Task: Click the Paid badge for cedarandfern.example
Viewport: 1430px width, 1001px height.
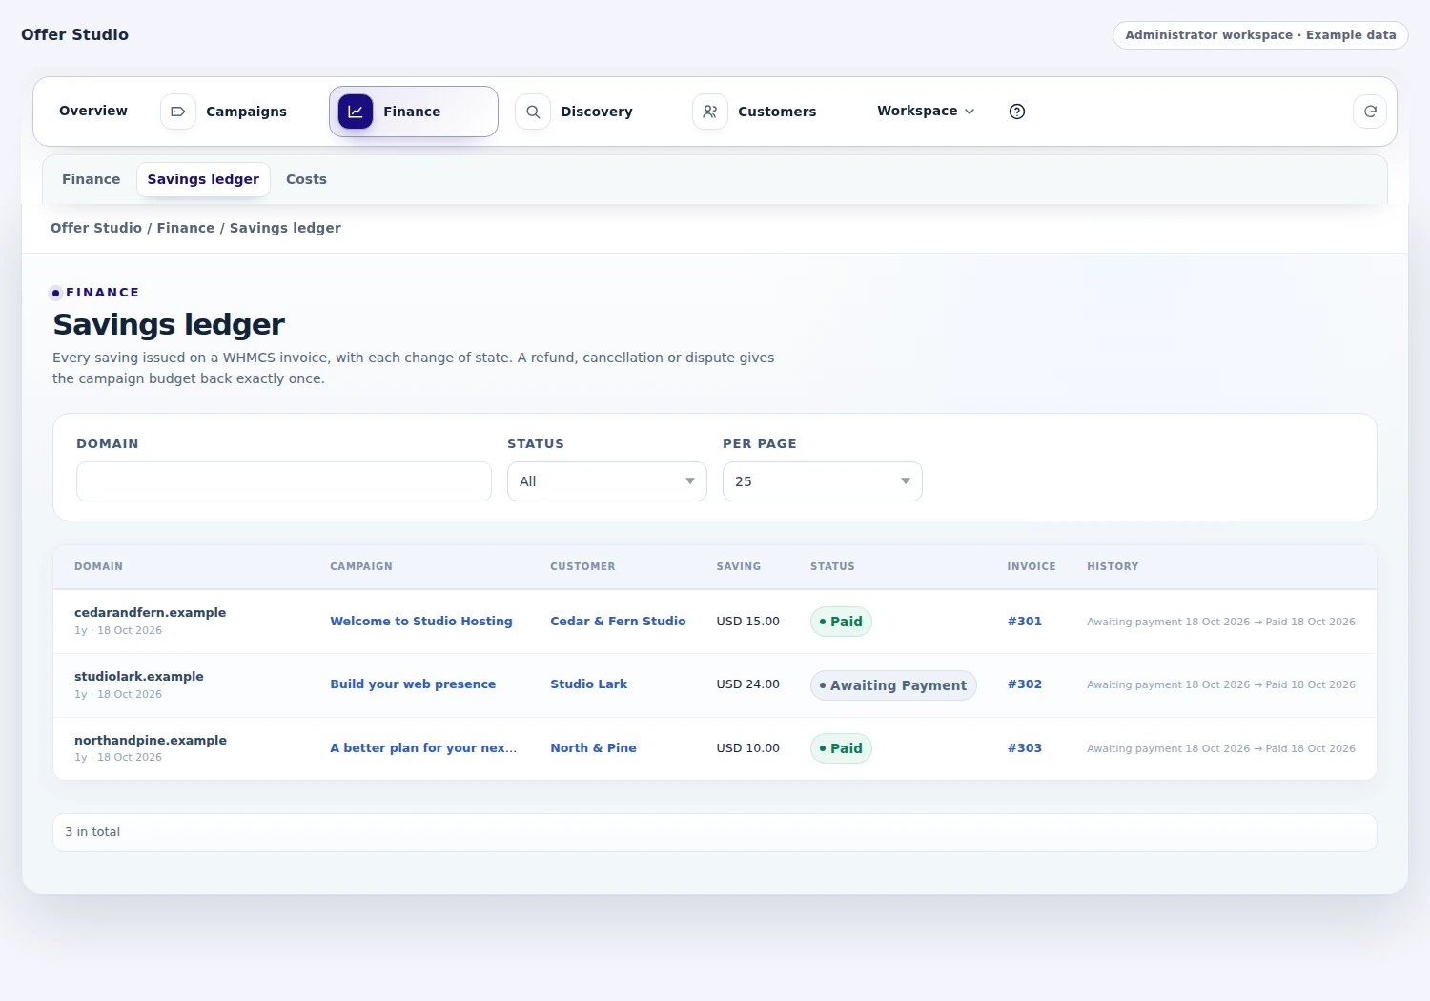Action: tap(841, 622)
